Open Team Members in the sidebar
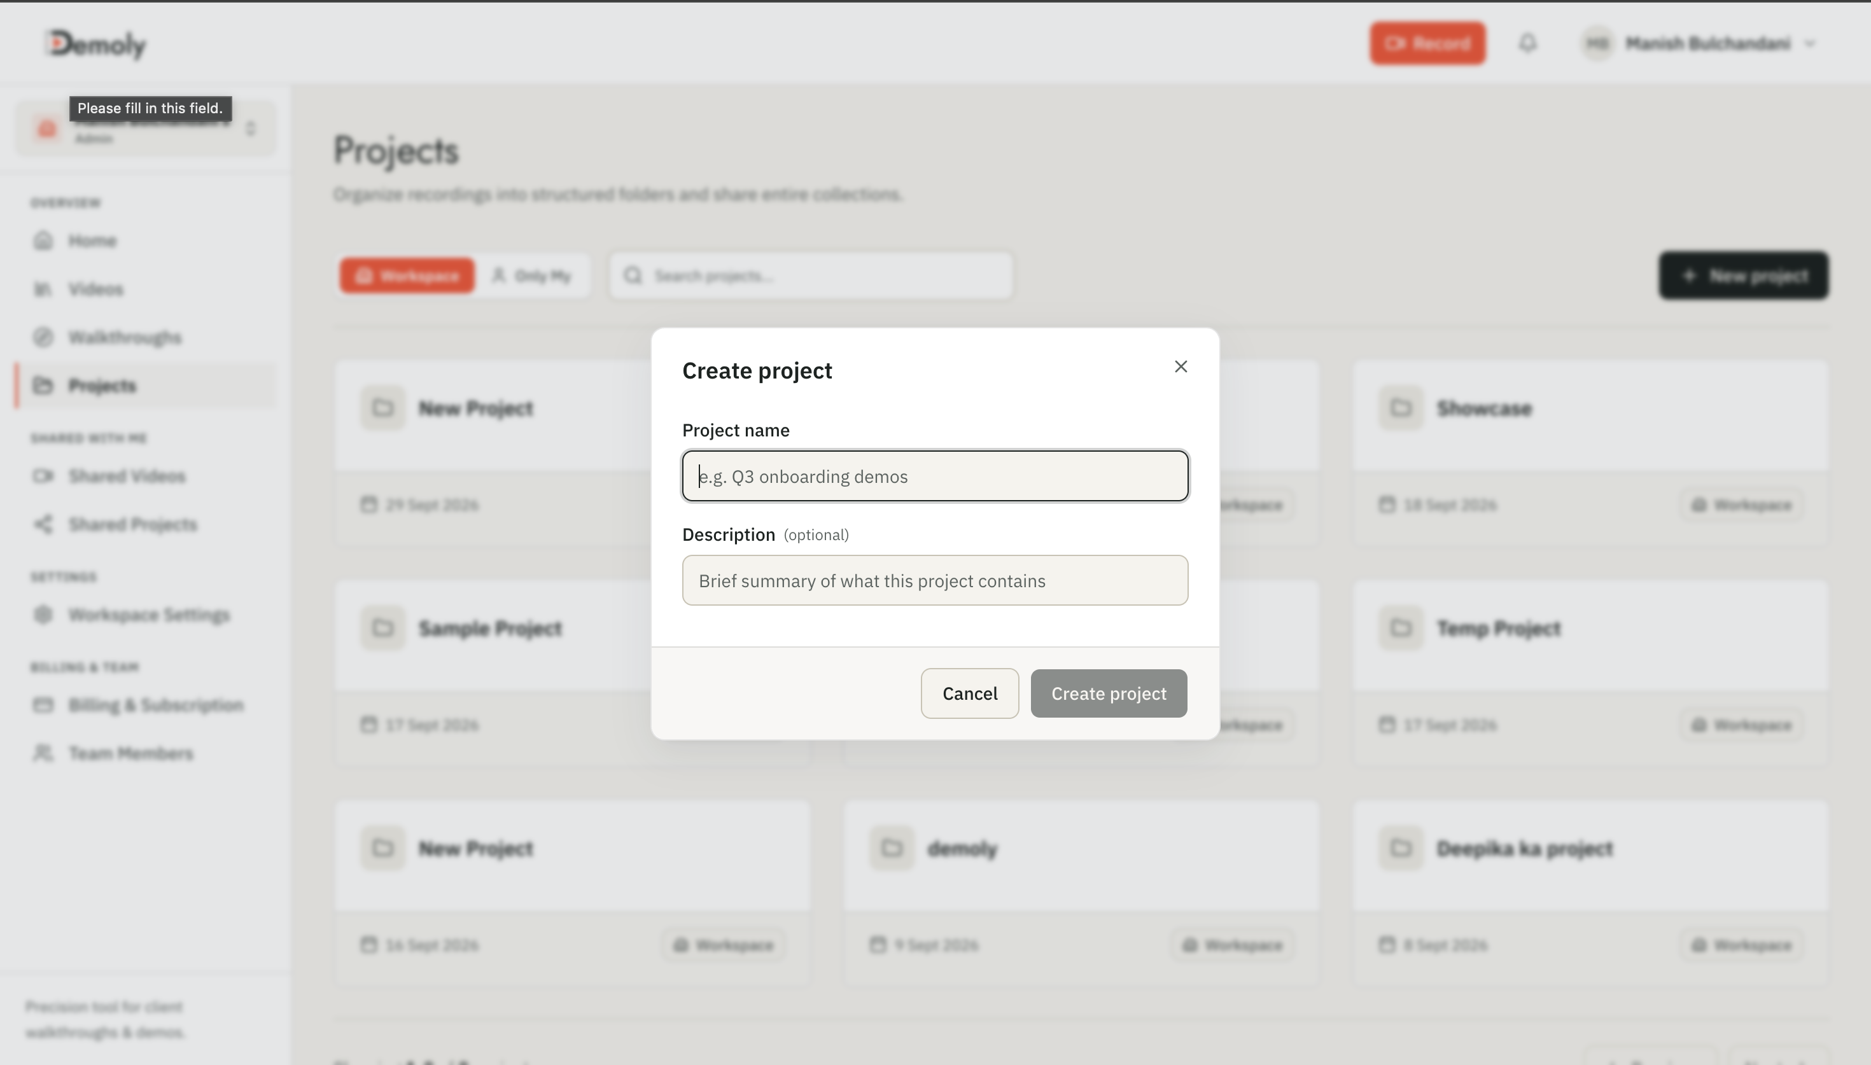1871x1065 pixels. [x=146, y=753]
